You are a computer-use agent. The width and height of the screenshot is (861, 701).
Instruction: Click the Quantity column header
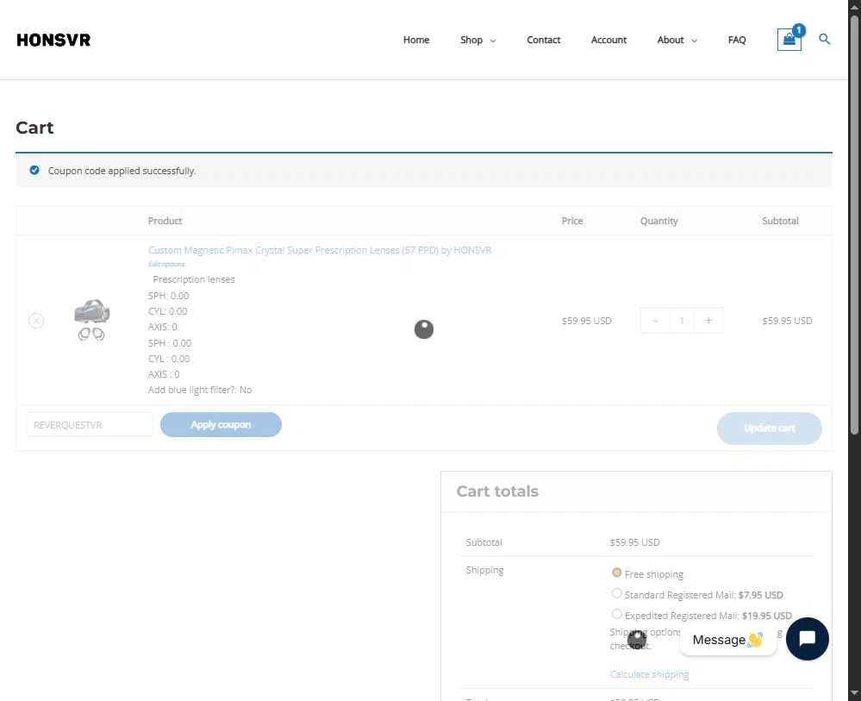(659, 221)
